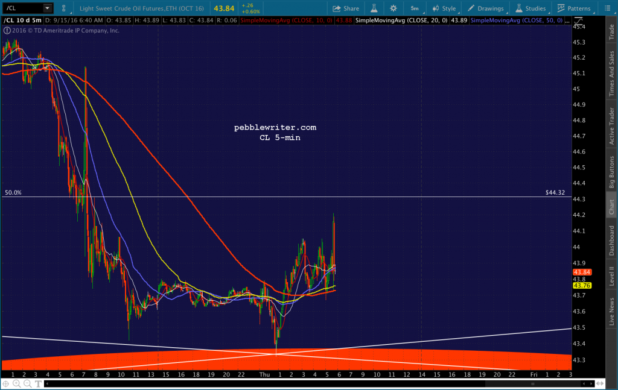618x390 pixels.
Task: Click the horizontal scrollbar thumb
Action: tap(533, 383)
